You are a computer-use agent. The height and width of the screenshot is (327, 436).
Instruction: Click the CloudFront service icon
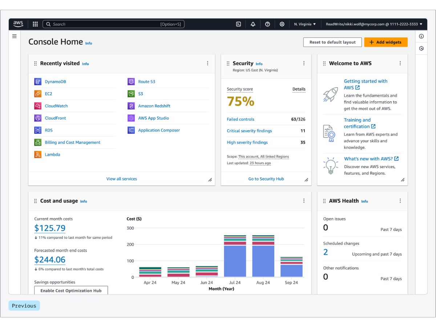(38, 118)
